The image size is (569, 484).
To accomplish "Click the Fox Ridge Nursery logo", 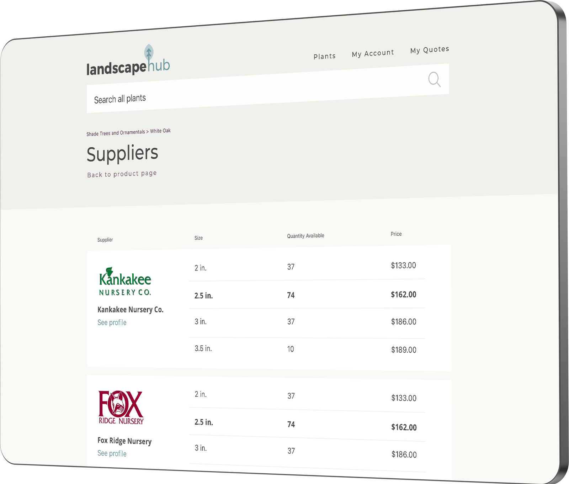I will [x=121, y=407].
